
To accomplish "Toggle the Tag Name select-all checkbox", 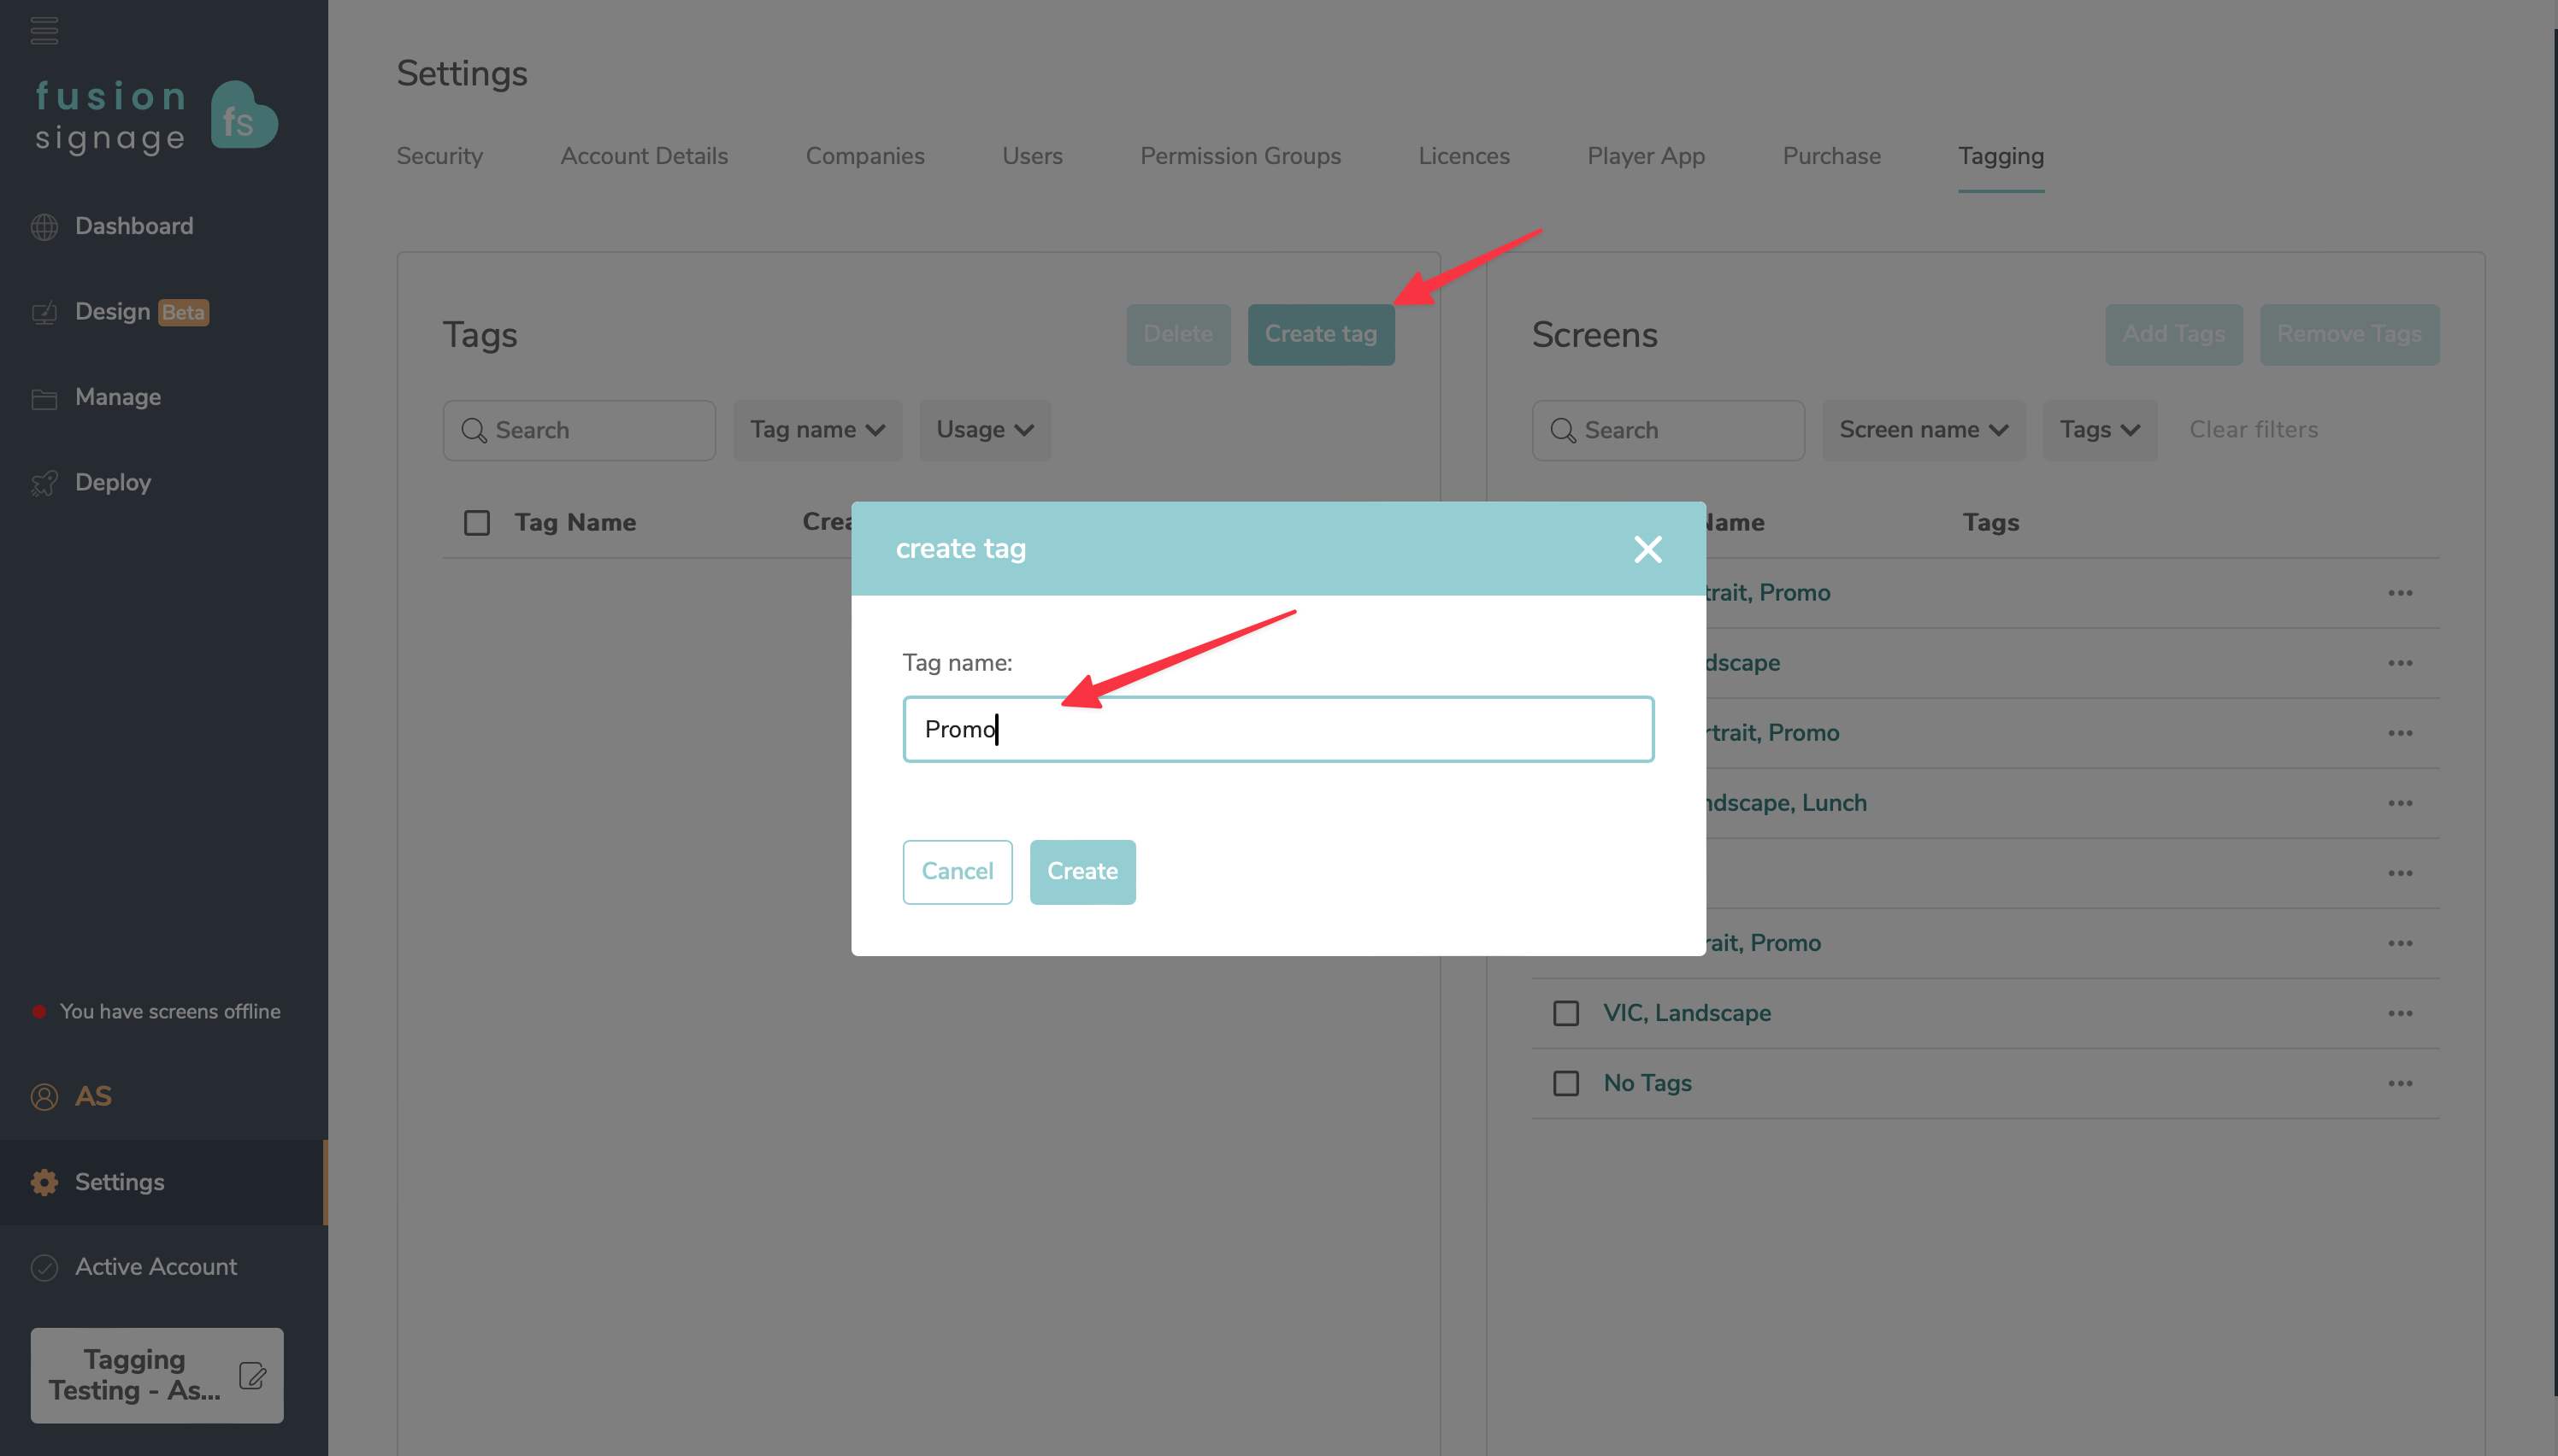I will (476, 523).
